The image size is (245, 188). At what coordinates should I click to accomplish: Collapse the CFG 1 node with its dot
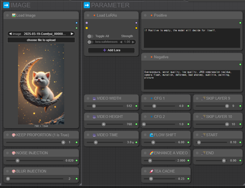tap(145, 99)
